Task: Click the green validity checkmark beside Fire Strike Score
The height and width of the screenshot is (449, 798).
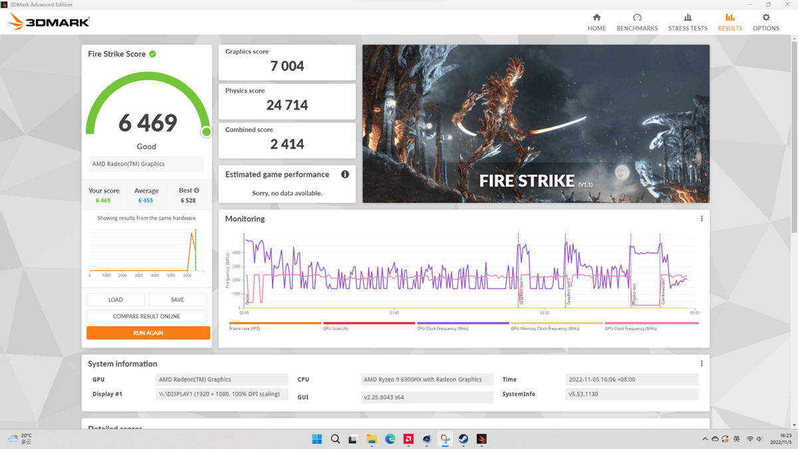Action: [152, 54]
